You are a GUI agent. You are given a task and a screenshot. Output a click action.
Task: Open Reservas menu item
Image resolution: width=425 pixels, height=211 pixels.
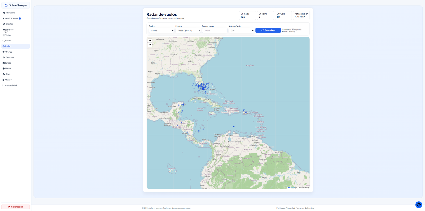(16, 29)
